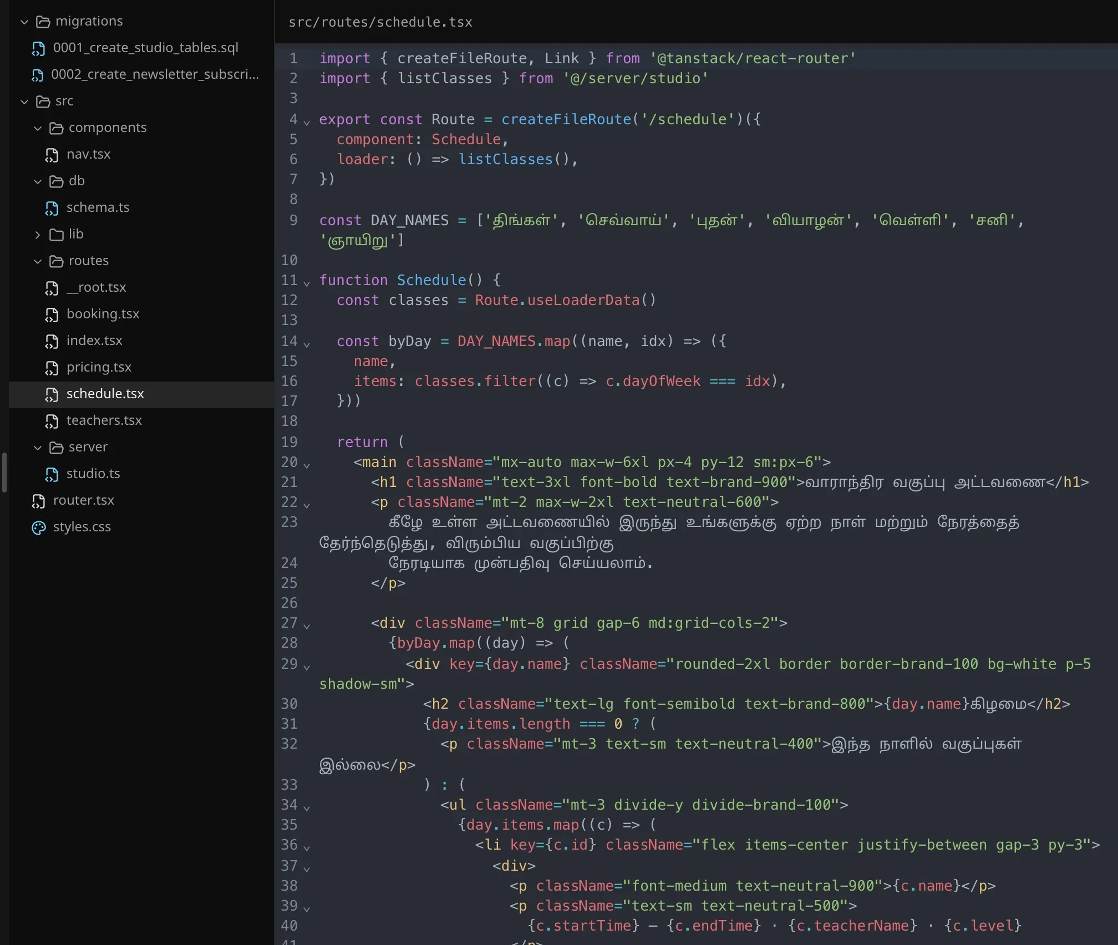Expand the lib folder chevron
This screenshot has width=1118, height=945.
pos(38,235)
